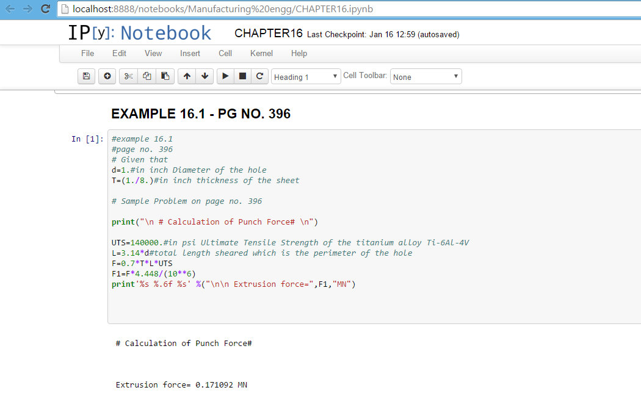The image size is (641, 404).
Task: Paste cell using clipboard icon
Action: [x=165, y=76]
